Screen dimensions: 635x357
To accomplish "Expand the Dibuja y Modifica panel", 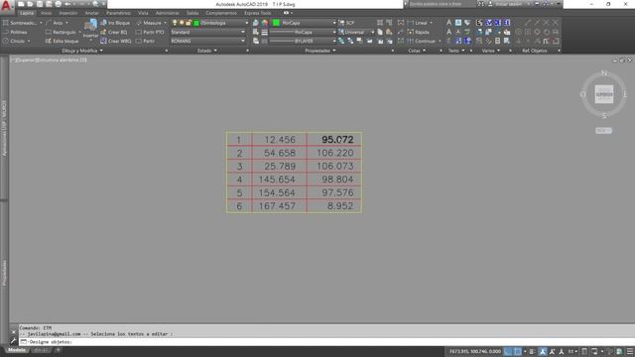I will pos(82,51).
